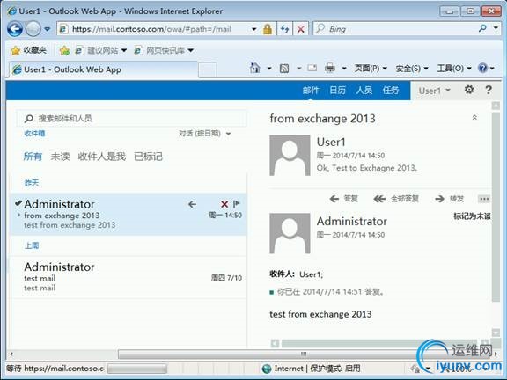The height and width of the screenshot is (380, 507).
Task: Click the 答复 reply button
Action: click(x=343, y=199)
